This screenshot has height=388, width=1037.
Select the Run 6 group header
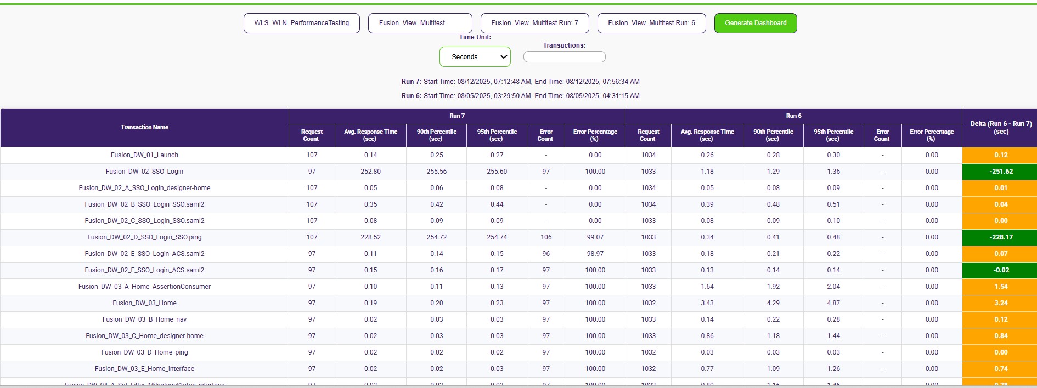793,116
